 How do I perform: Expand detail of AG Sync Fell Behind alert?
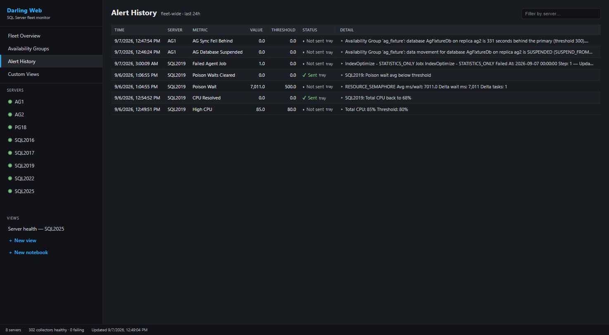click(342, 41)
